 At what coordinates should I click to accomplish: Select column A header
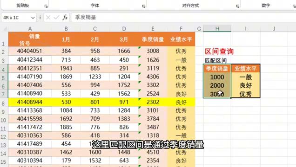pos(30,29)
